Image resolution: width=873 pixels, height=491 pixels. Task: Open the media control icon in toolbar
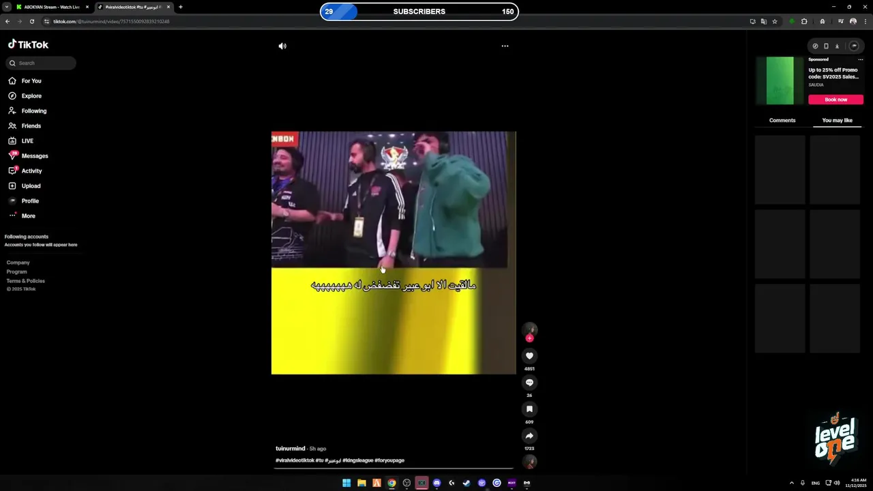(x=841, y=21)
